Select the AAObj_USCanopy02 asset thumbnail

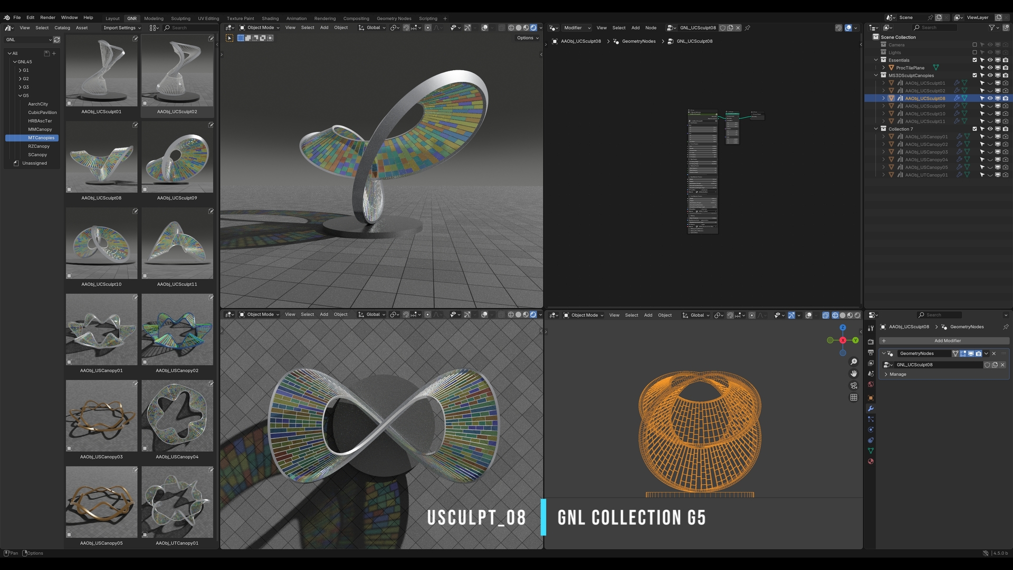pyautogui.click(x=177, y=330)
